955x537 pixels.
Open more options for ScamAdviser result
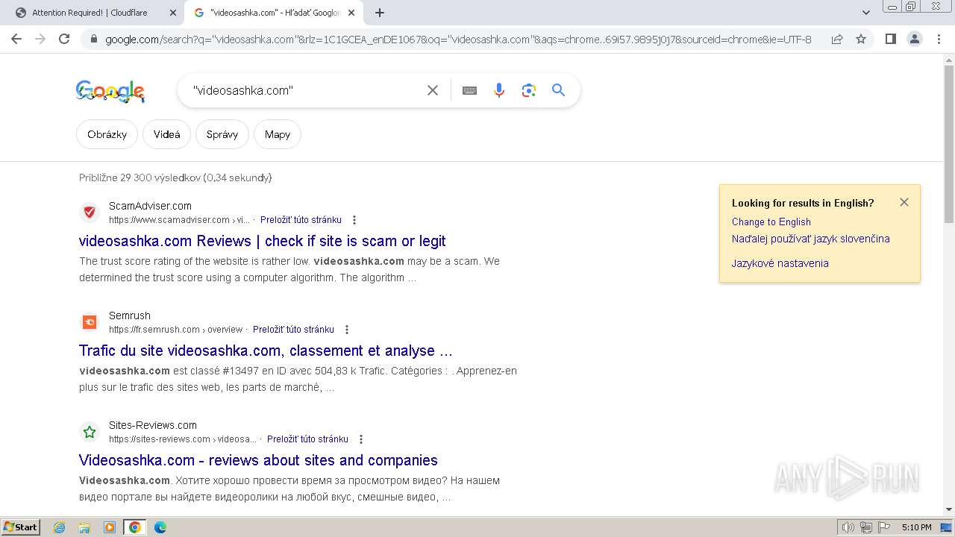pos(354,220)
